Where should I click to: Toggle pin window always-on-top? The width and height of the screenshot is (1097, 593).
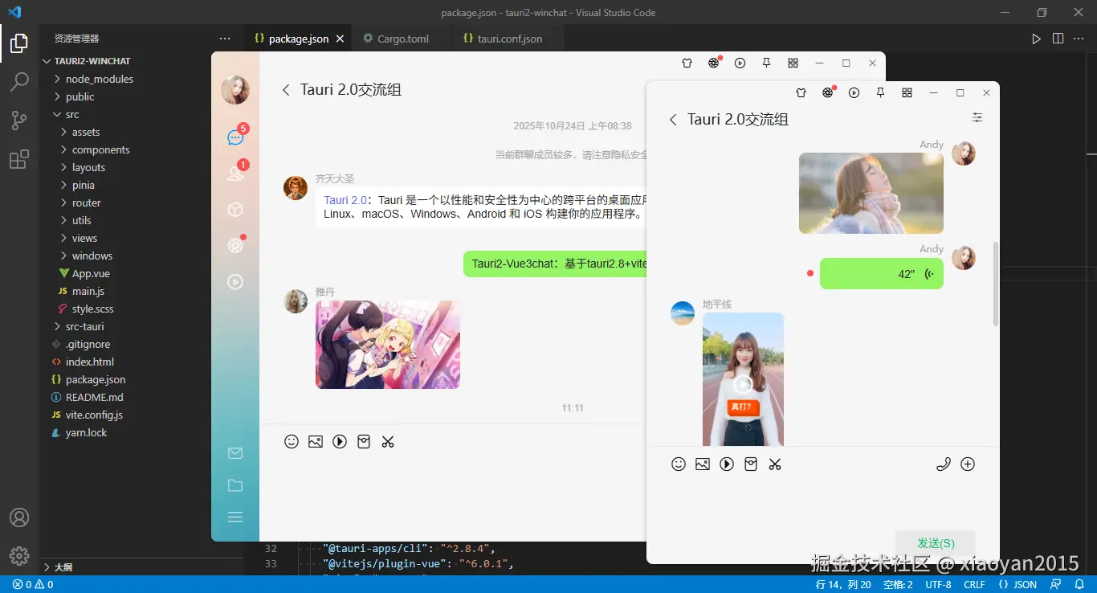[880, 92]
